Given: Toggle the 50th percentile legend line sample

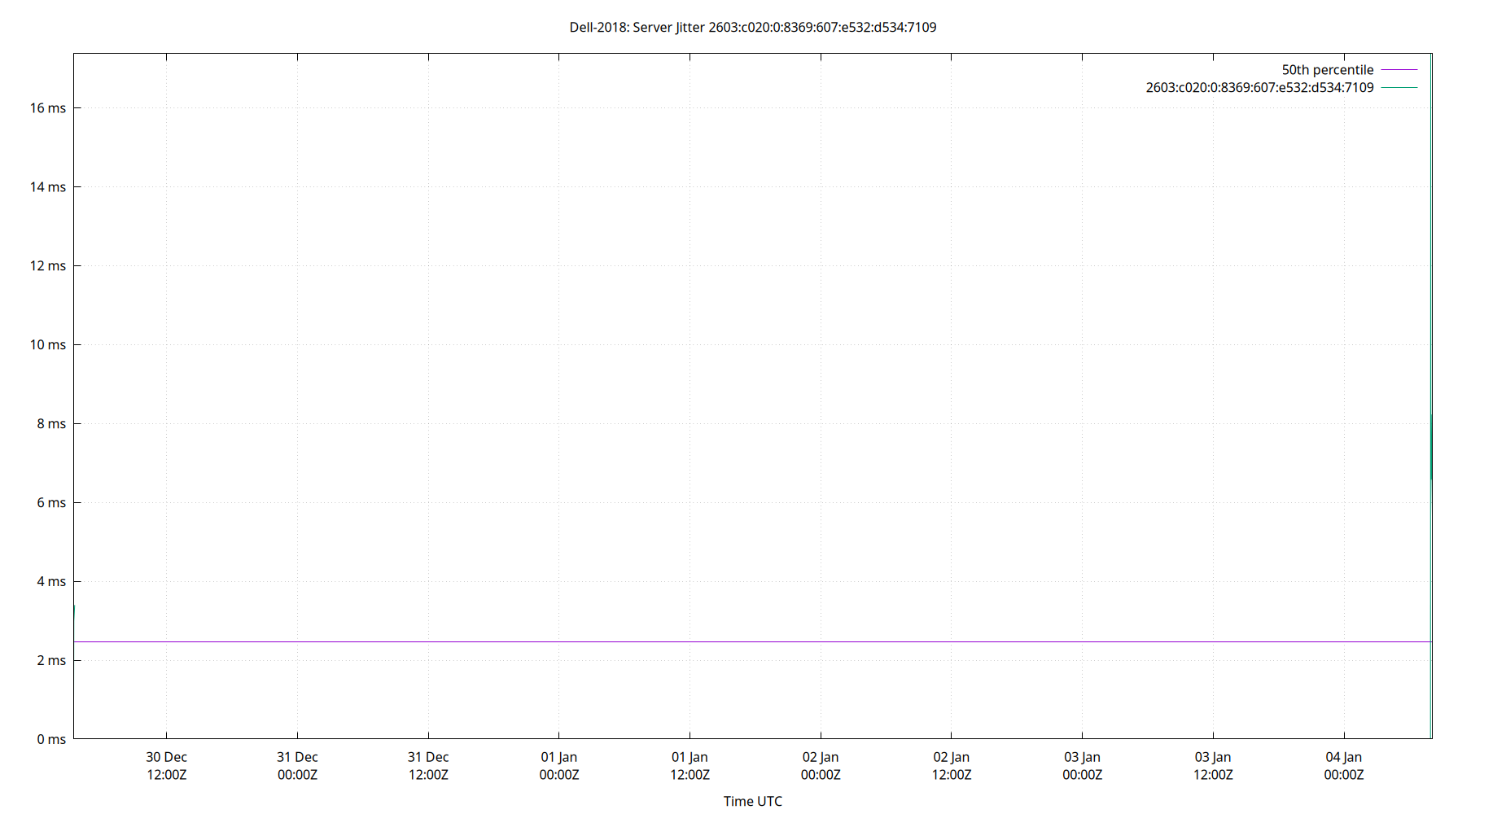Looking at the screenshot, I should click(x=1398, y=69).
